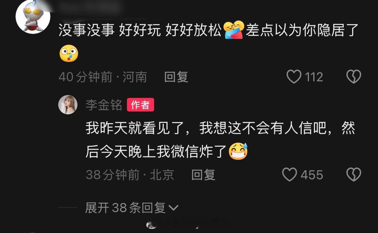This screenshot has height=233, width=378.
Task: Click the chevron next to 展开38条回复
Action: pyautogui.click(x=173, y=208)
